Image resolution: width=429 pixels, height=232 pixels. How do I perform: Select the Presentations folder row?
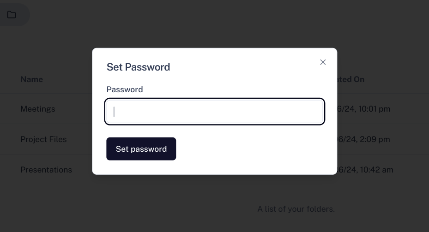46,170
